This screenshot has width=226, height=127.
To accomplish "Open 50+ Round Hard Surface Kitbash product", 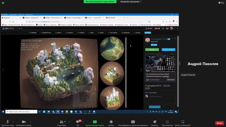I will pos(160,69).
